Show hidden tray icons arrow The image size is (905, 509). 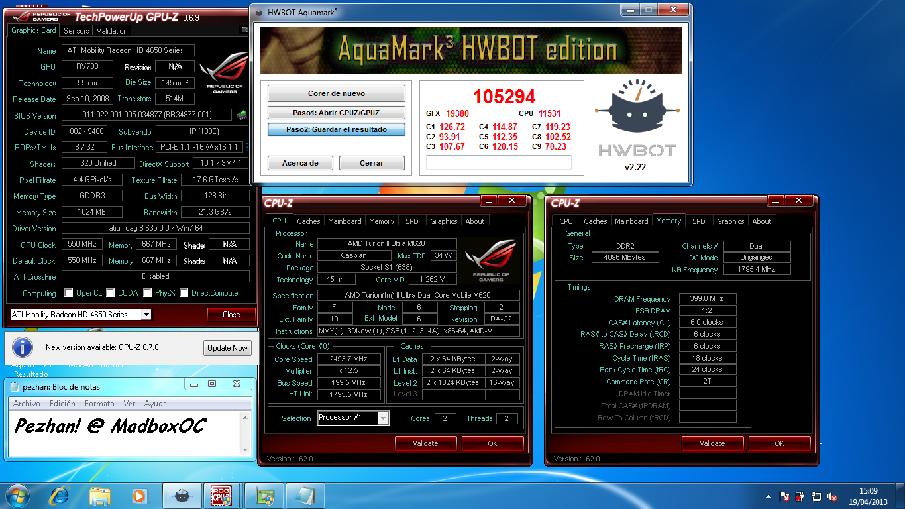click(x=768, y=496)
